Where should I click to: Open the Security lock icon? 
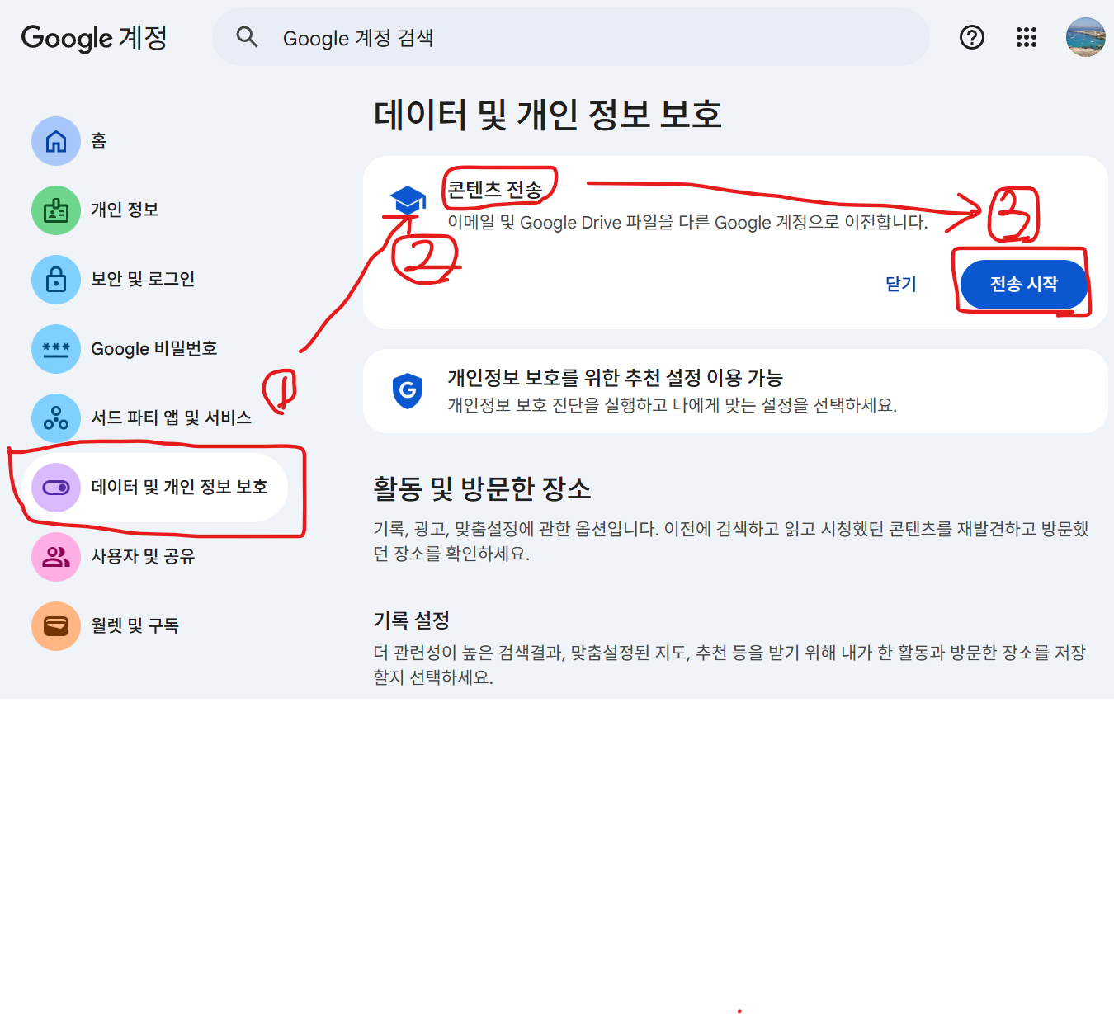pos(56,280)
